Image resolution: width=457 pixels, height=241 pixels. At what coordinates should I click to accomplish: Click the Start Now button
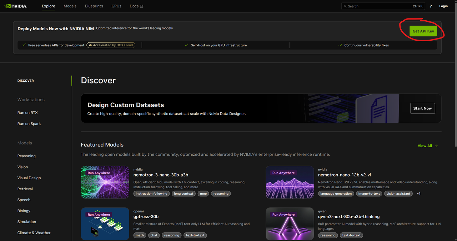422,108
